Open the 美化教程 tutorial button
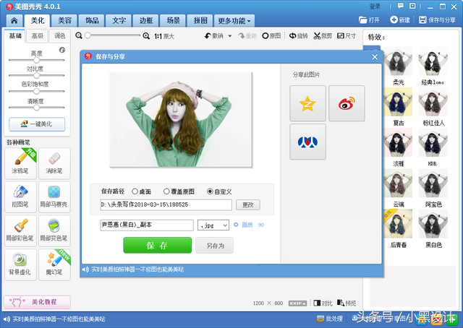This screenshot has width=463, height=328. (x=37, y=302)
